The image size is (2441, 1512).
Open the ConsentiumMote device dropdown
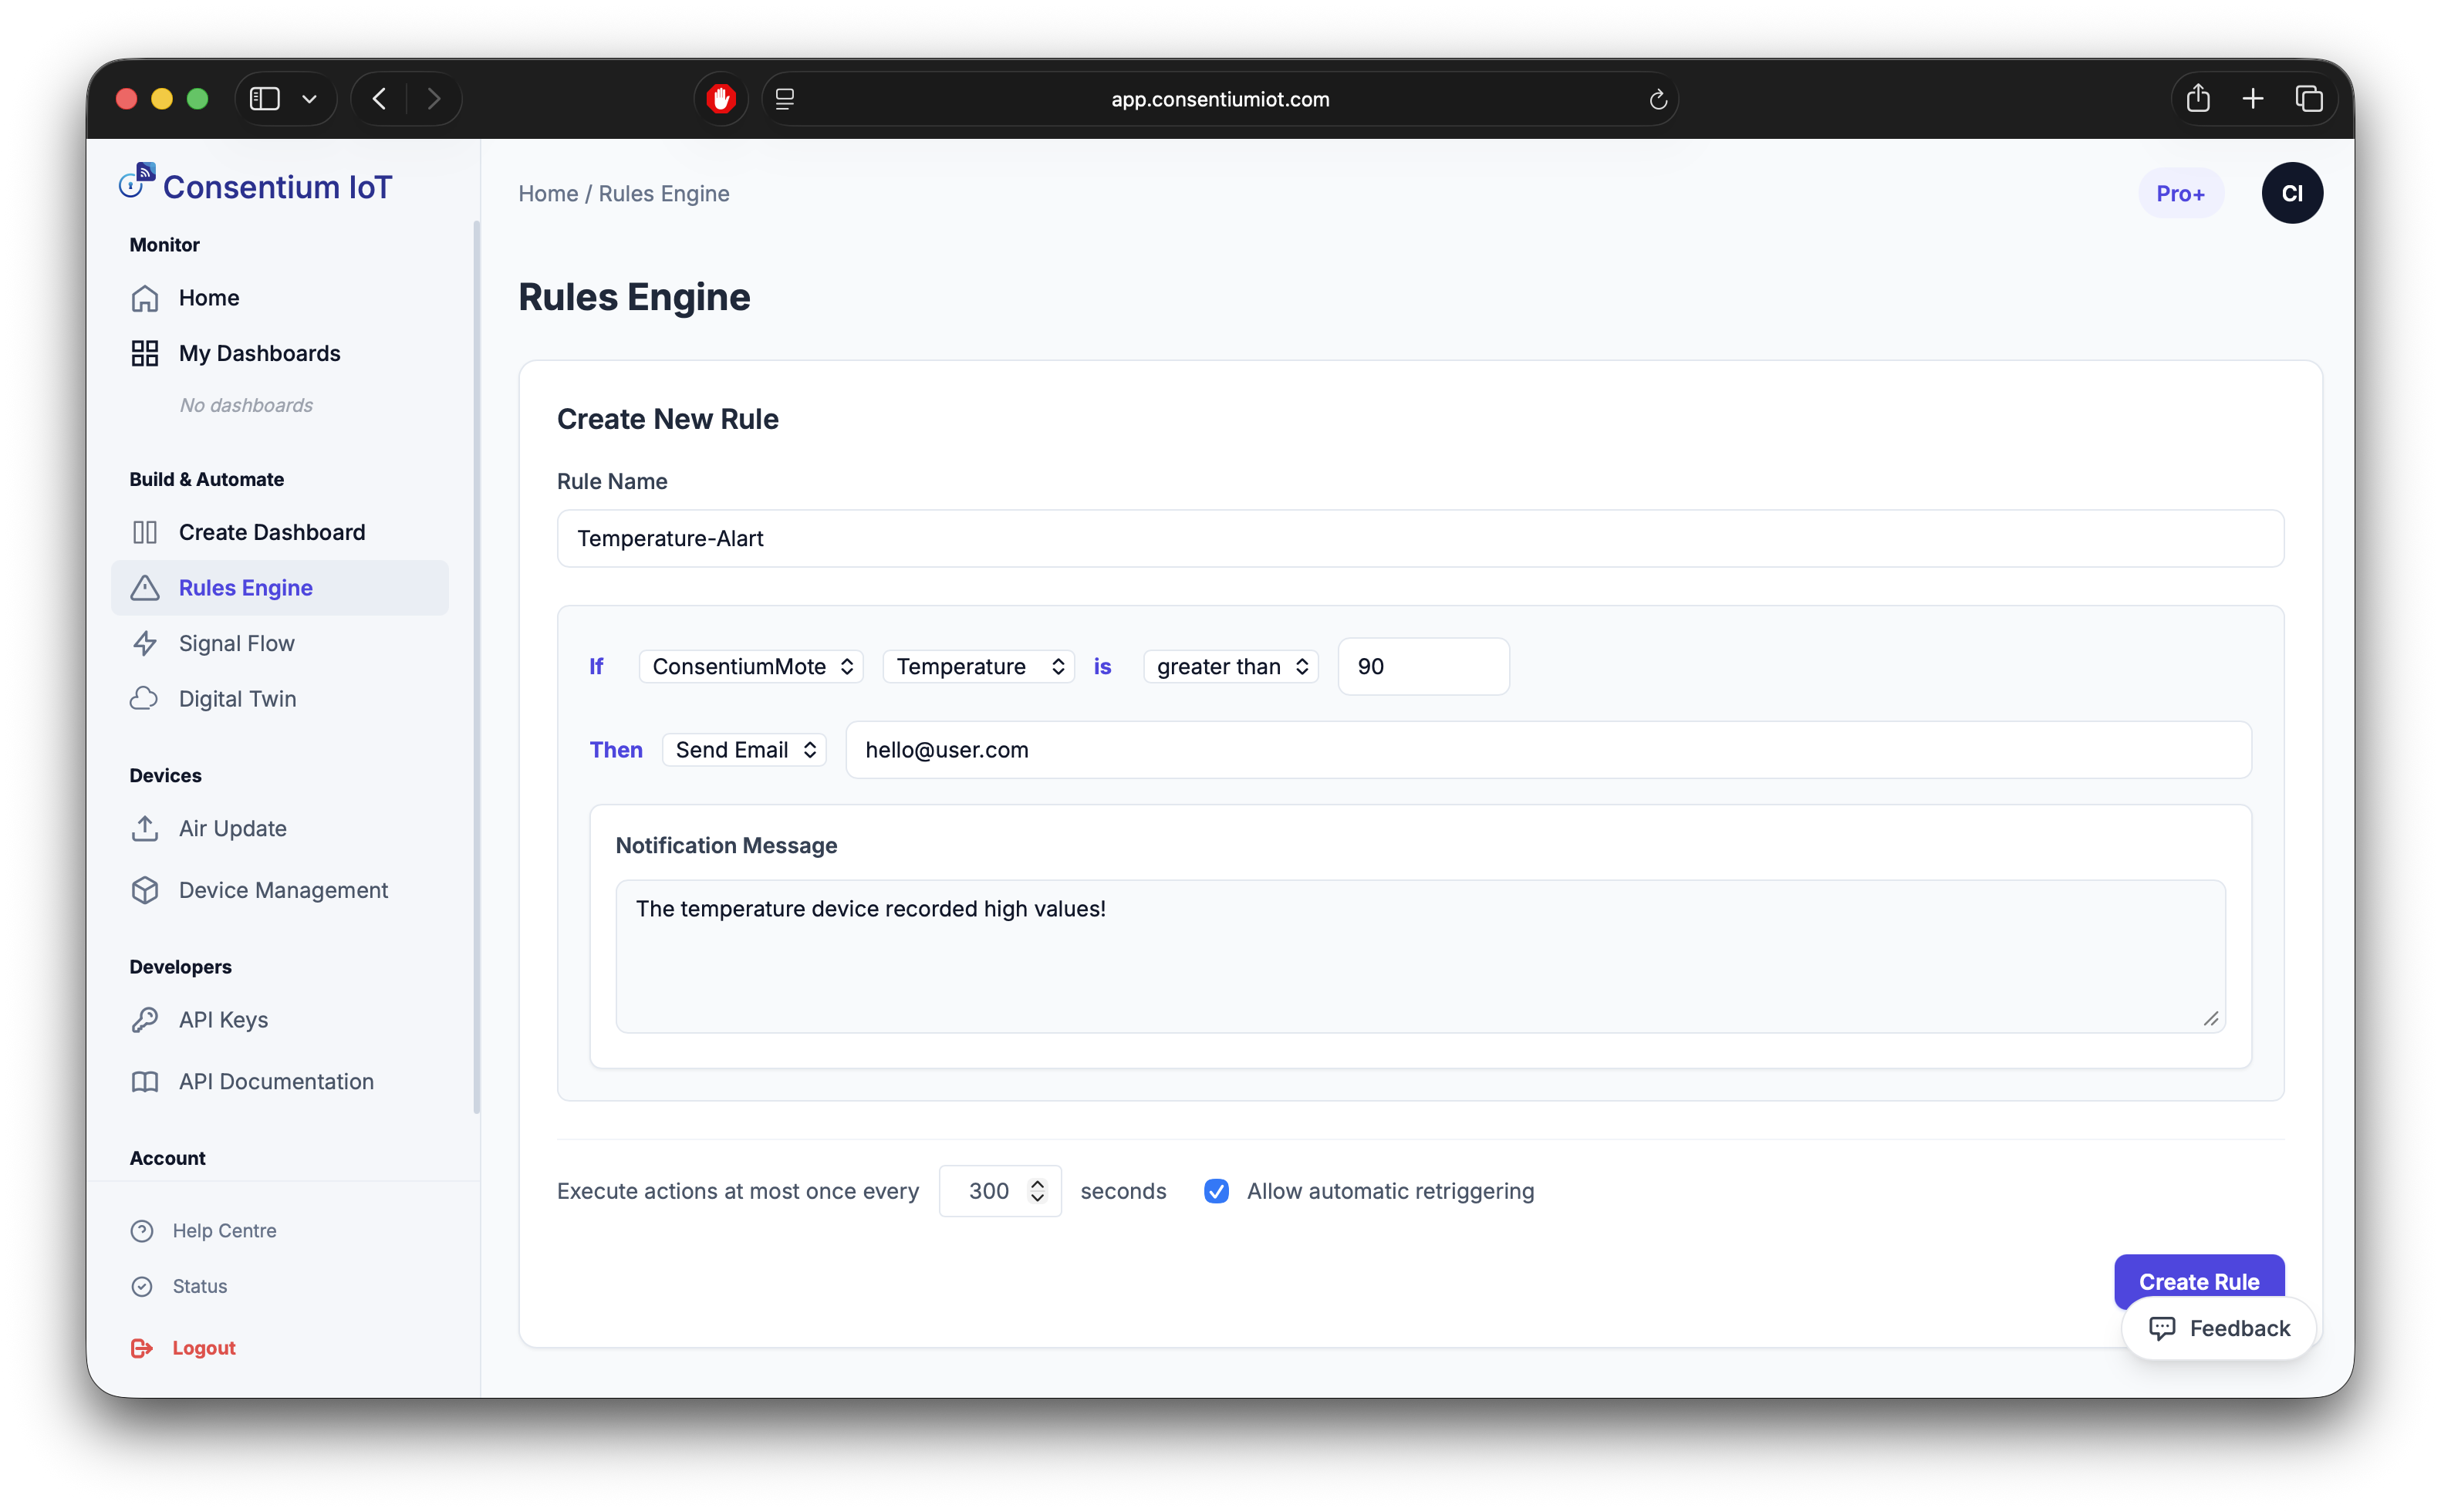tap(751, 666)
